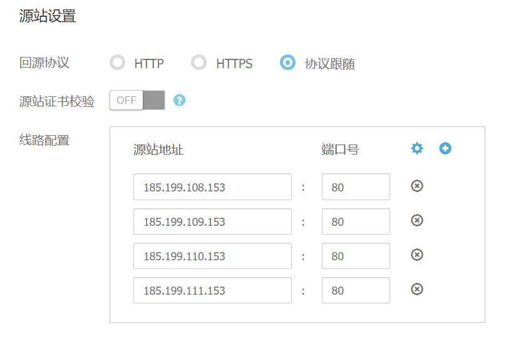Choose HTTPS as origin protocol
The width and height of the screenshot is (516, 341).
point(199,63)
